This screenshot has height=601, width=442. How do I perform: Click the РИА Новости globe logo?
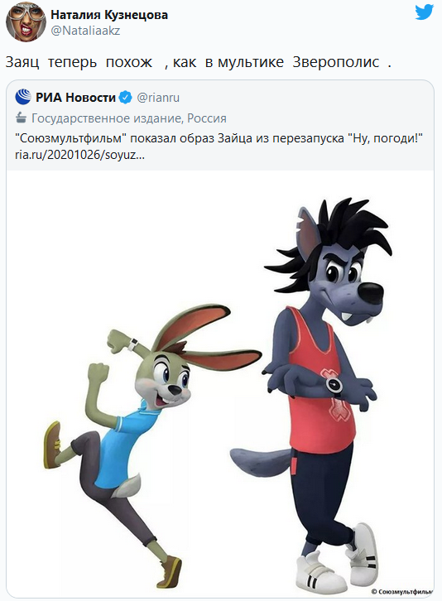point(23,98)
